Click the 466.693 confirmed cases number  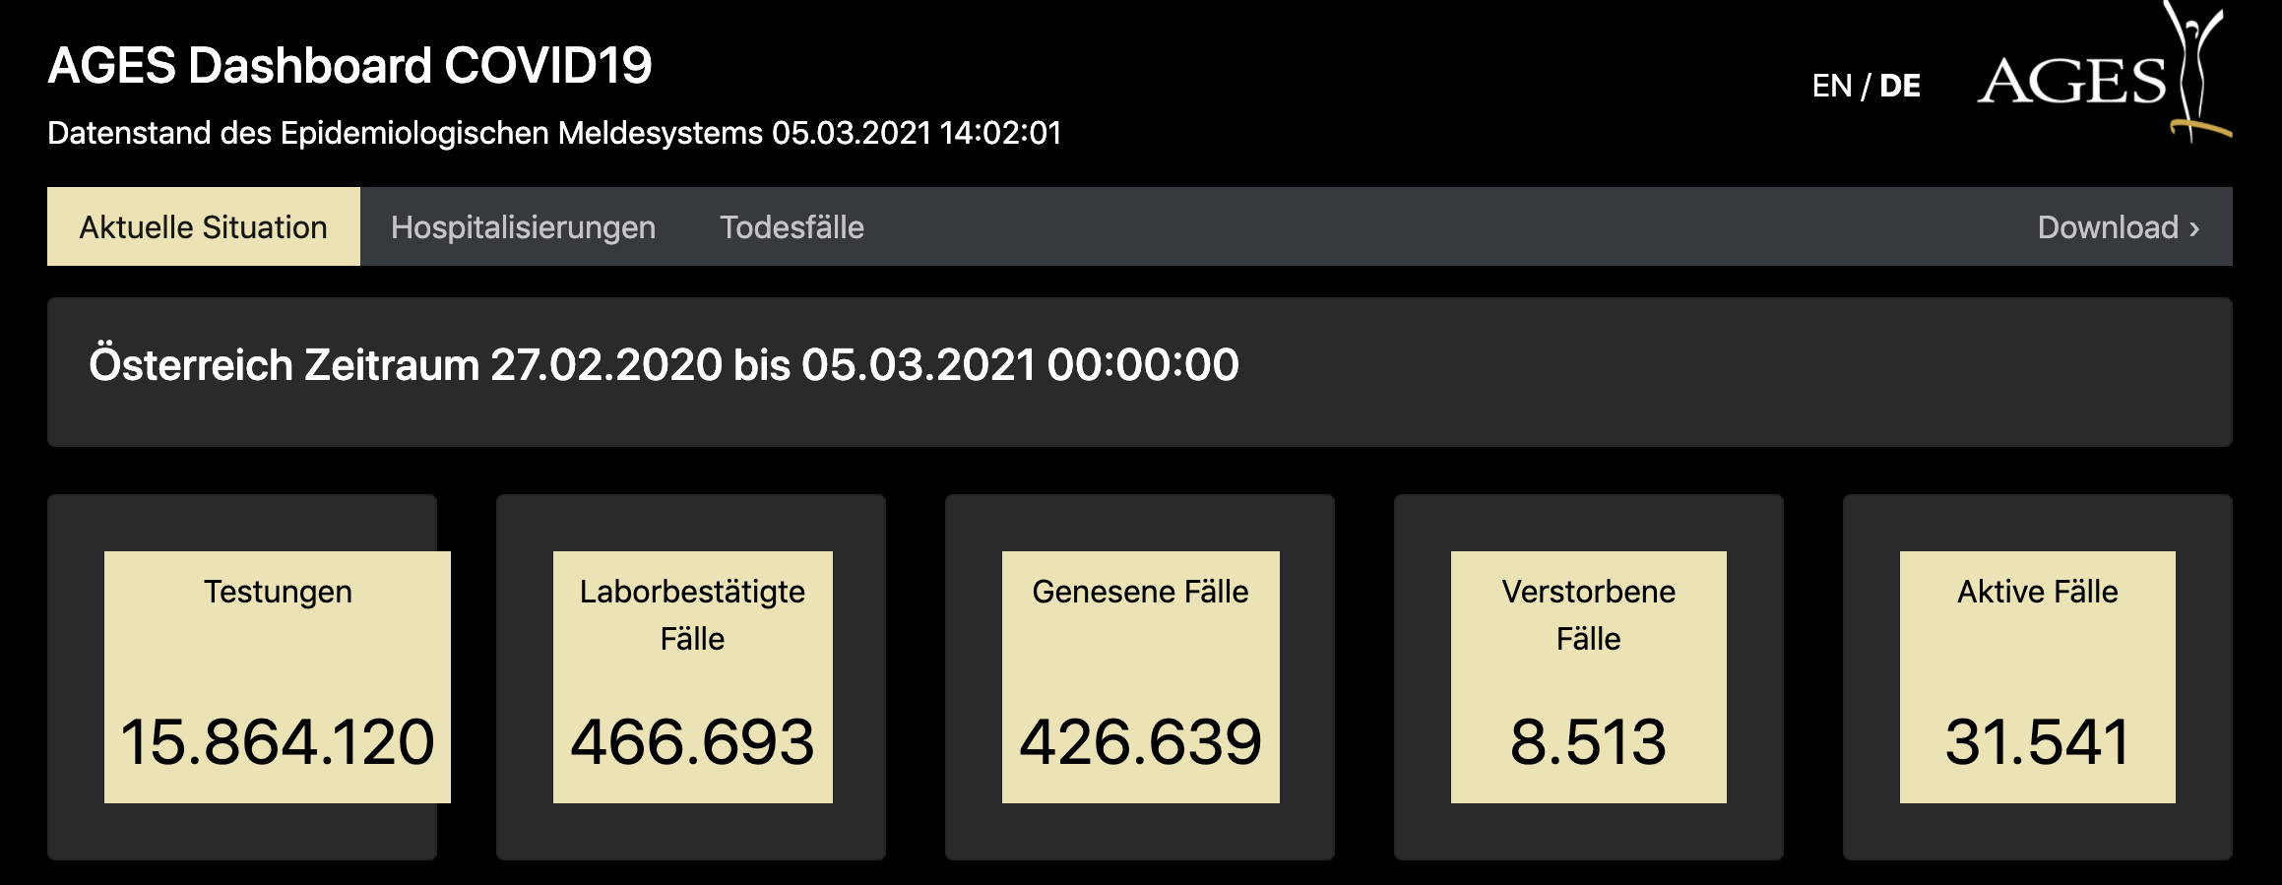(x=692, y=741)
